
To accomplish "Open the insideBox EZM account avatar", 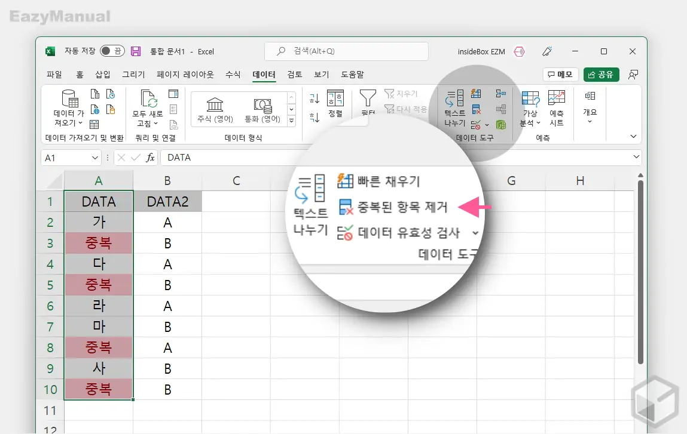I will (x=519, y=51).
